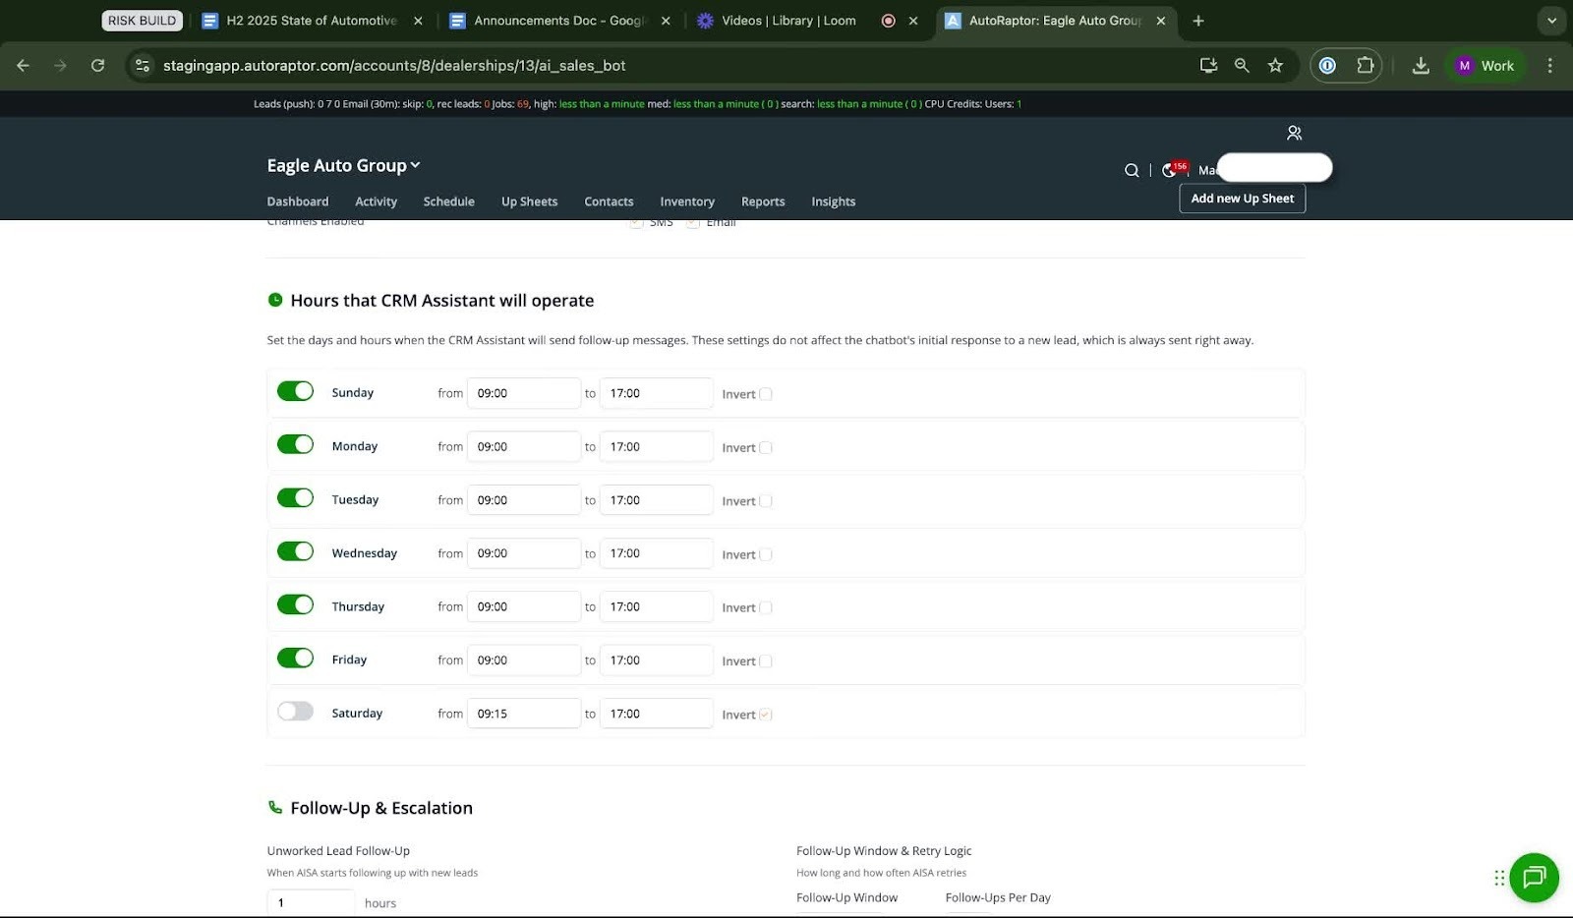Viewport: 1573px width, 918px height.
Task: Check the Invert box for Wednesday
Action: pos(766,554)
